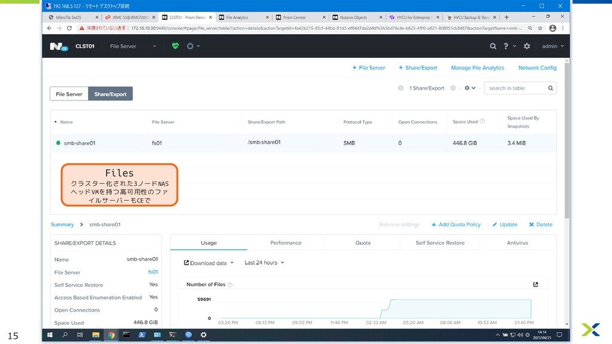Viewport: 612px width, 344px height.
Task: Expand File Server page dropdown
Action: tap(133, 46)
